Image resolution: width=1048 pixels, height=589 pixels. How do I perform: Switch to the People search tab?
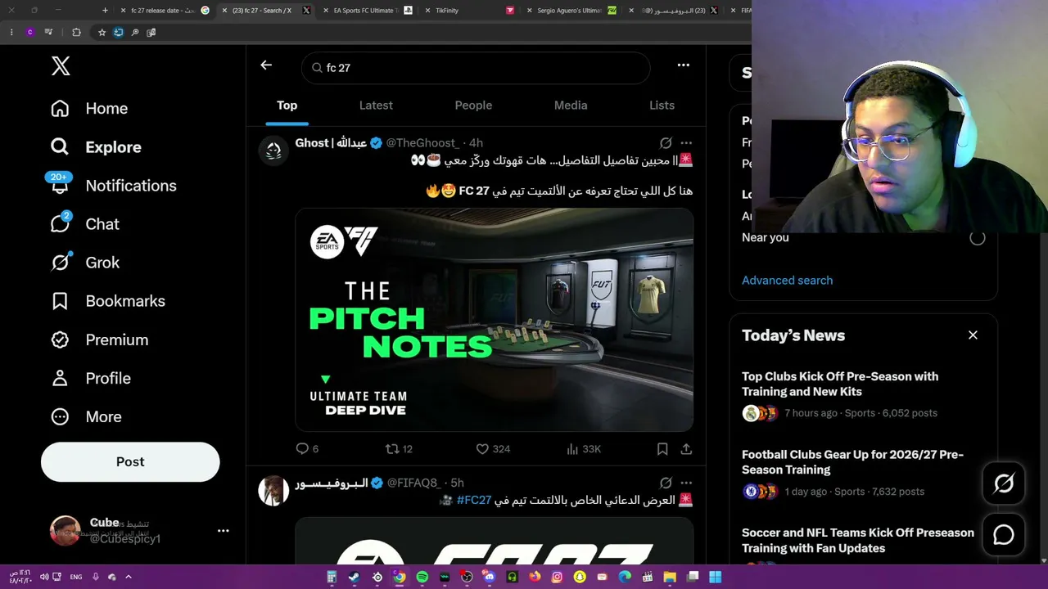(x=473, y=106)
